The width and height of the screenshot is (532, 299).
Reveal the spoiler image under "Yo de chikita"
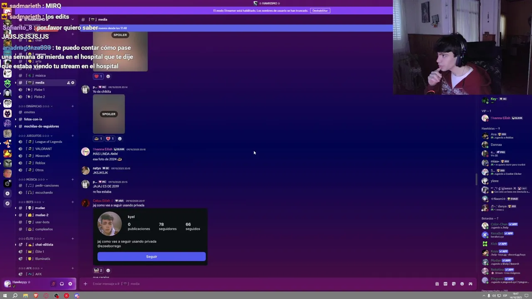[x=109, y=114]
